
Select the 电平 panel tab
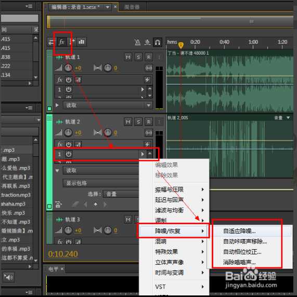54,269
